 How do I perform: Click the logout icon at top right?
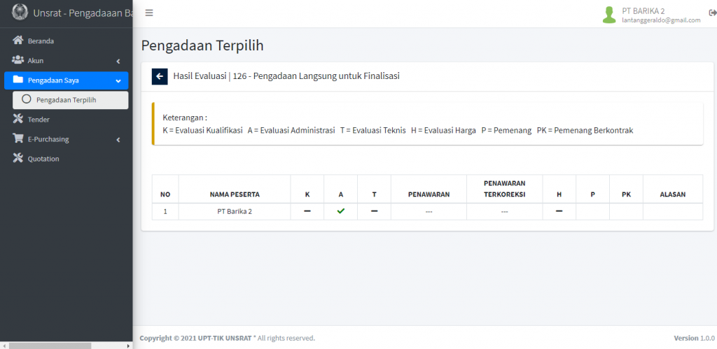tap(712, 13)
